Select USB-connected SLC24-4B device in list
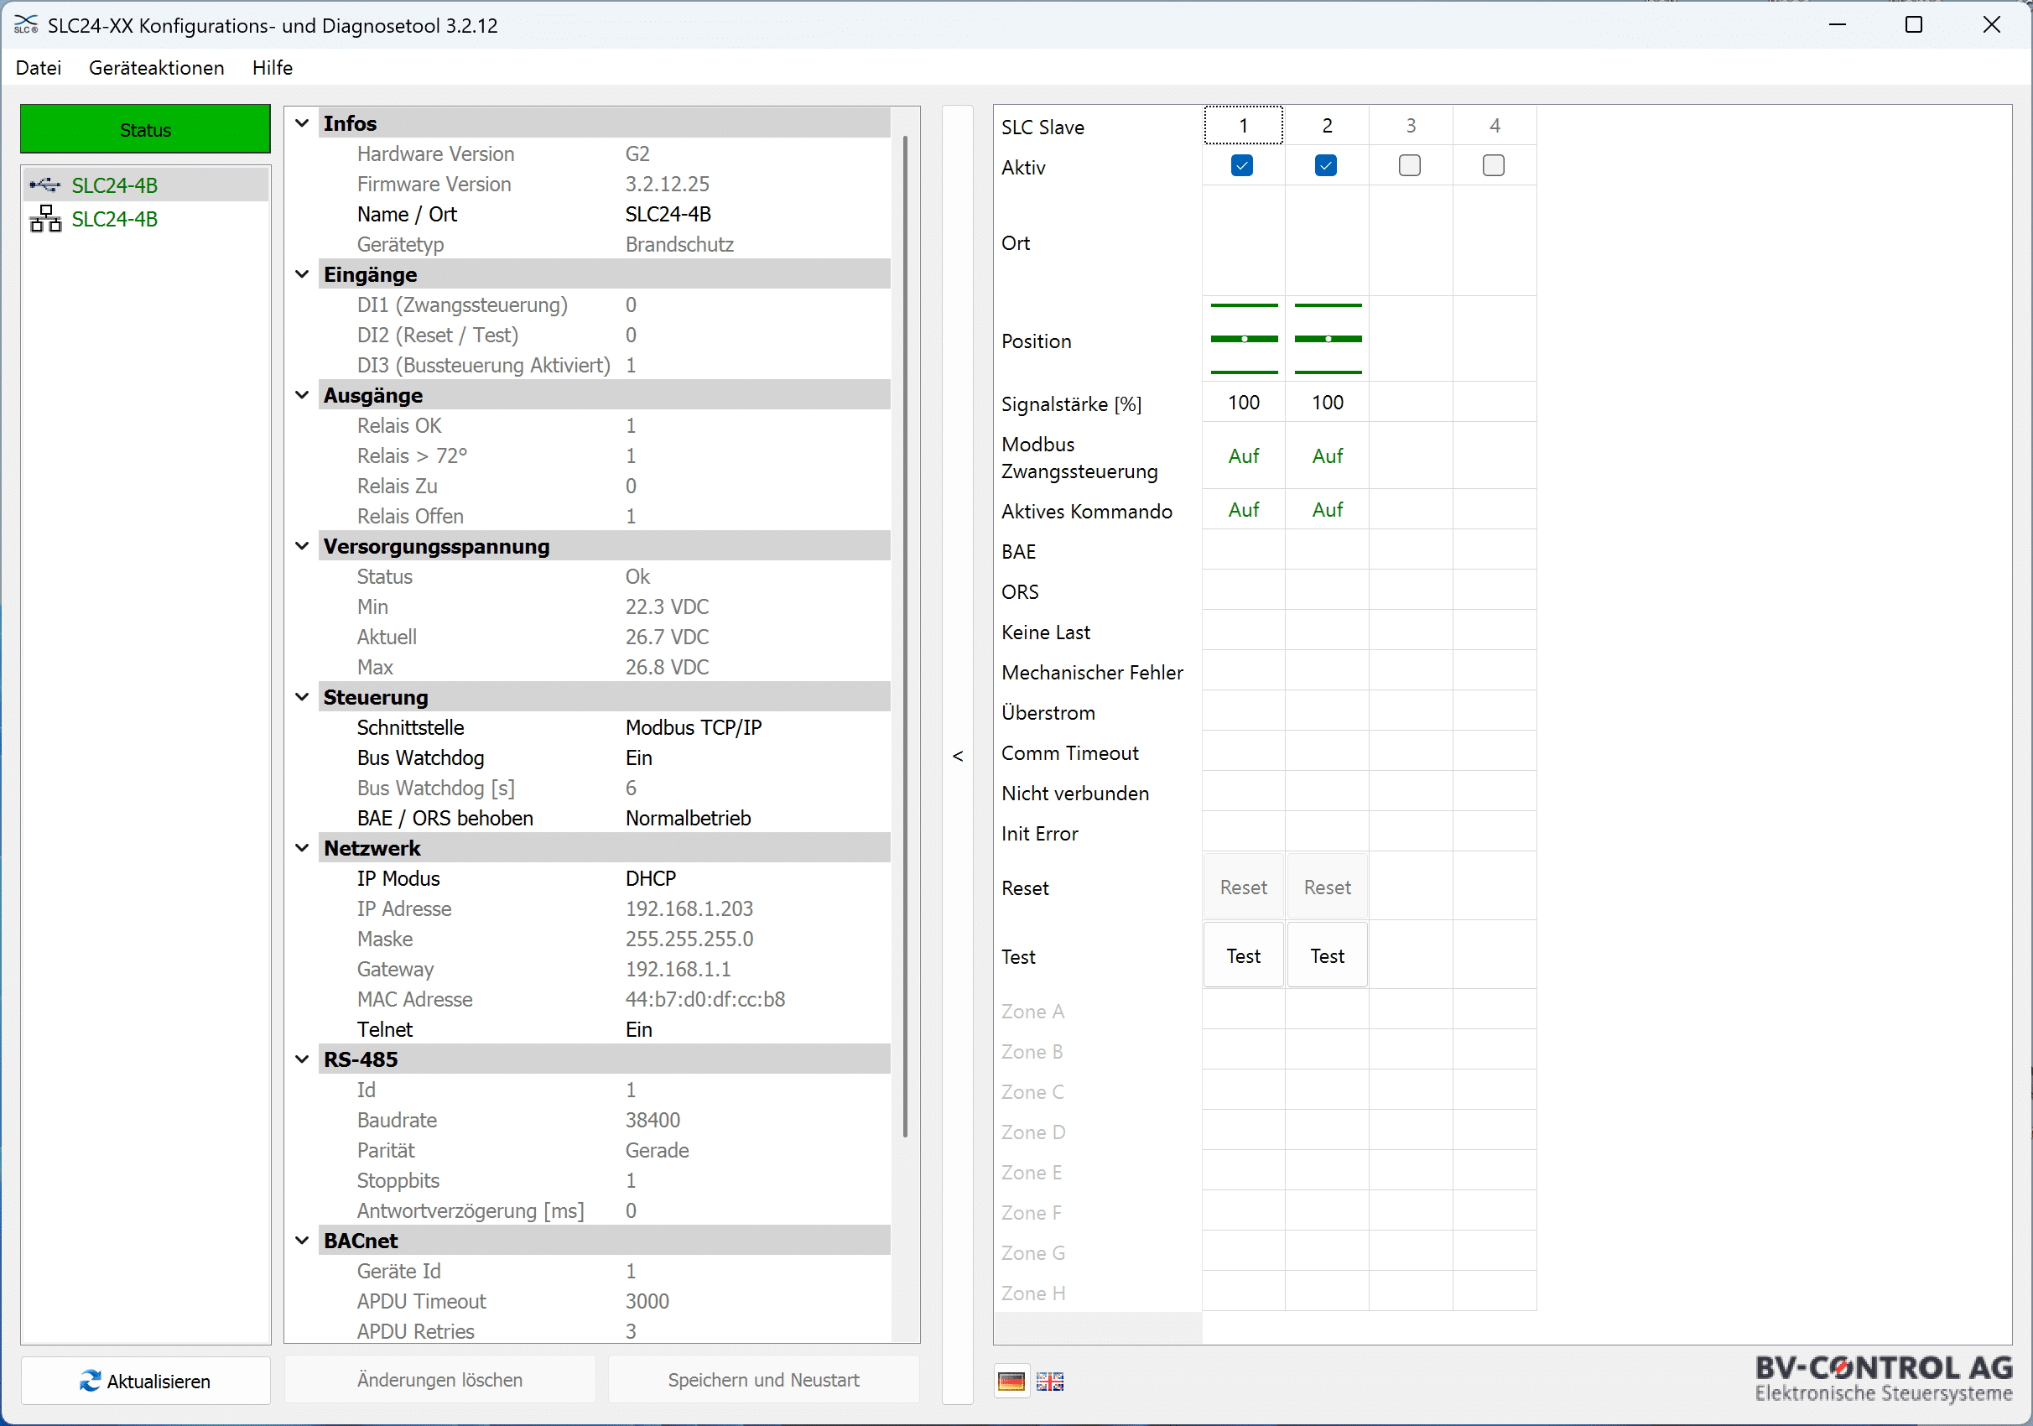Viewport: 2033px width, 1426px height. pos(145,185)
